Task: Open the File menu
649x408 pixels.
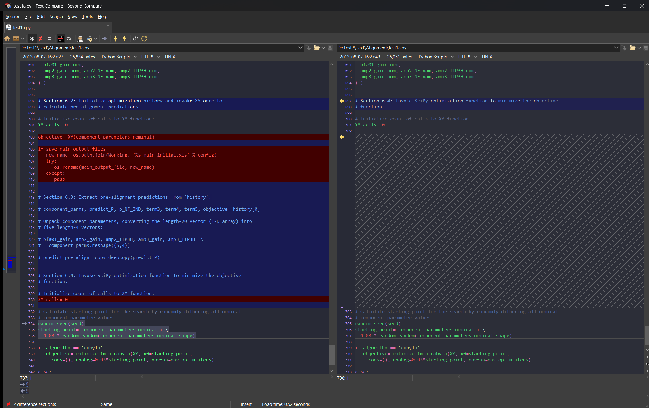Action: tap(29, 17)
